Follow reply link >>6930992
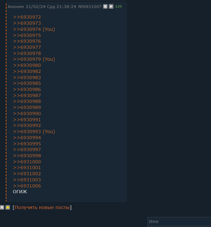 (x=27, y=125)
